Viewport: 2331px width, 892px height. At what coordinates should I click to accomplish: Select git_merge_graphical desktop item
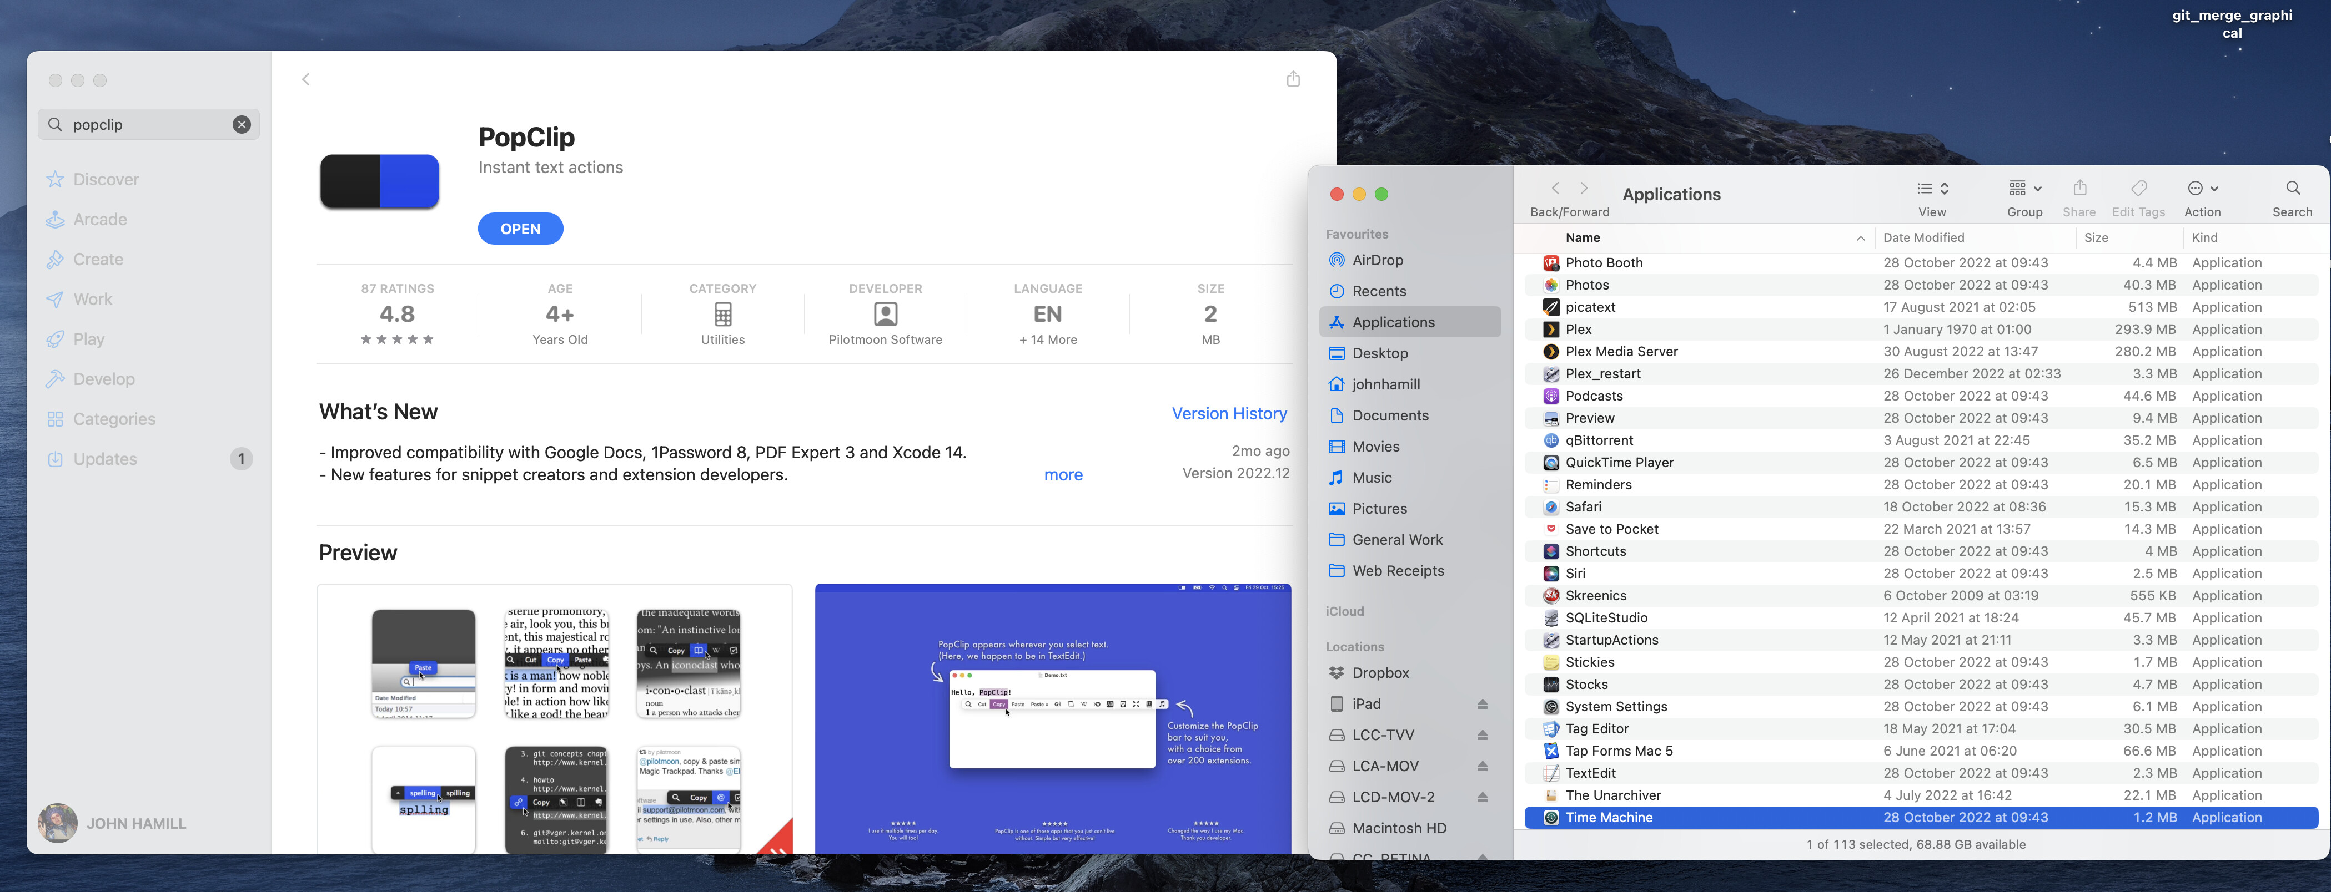[x=2232, y=23]
